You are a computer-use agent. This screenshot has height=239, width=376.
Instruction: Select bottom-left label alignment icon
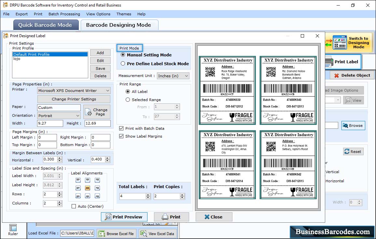click(78, 196)
